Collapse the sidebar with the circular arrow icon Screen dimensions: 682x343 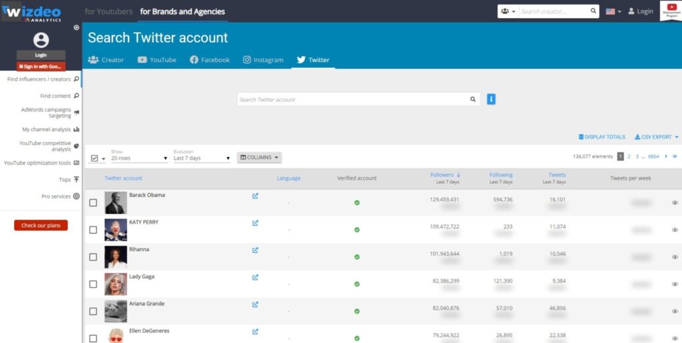(x=76, y=27)
